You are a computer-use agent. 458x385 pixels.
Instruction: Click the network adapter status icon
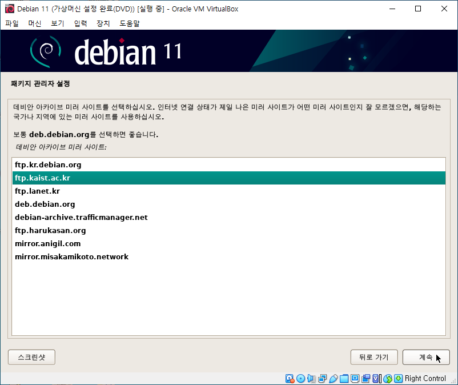tap(323, 379)
